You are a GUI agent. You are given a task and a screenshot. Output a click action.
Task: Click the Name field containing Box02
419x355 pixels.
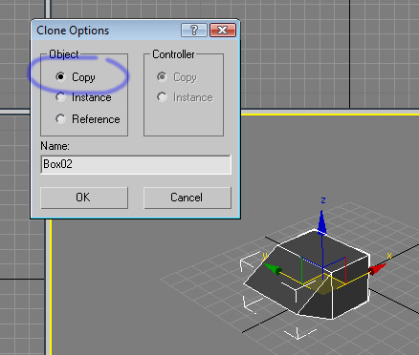pos(136,164)
